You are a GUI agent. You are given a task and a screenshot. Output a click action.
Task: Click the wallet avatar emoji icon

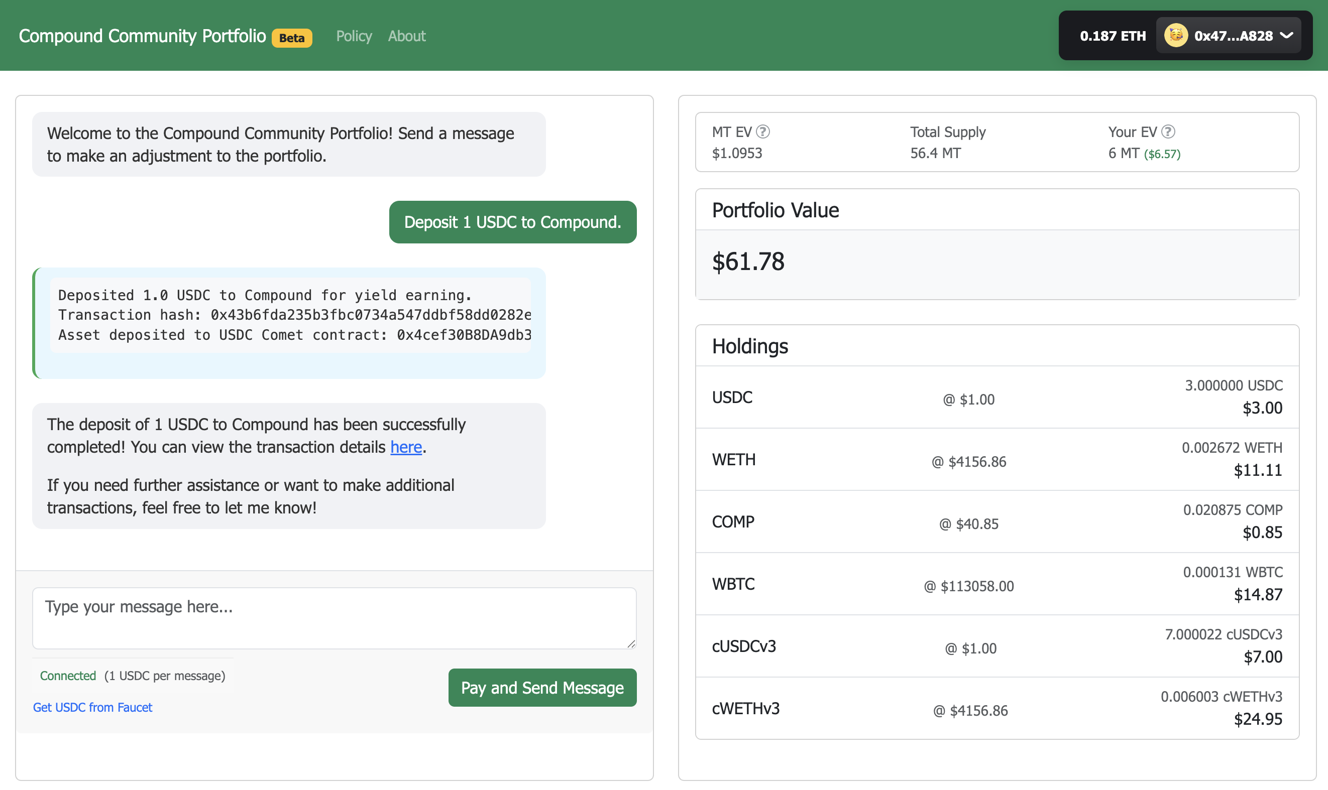tap(1176, 36)
